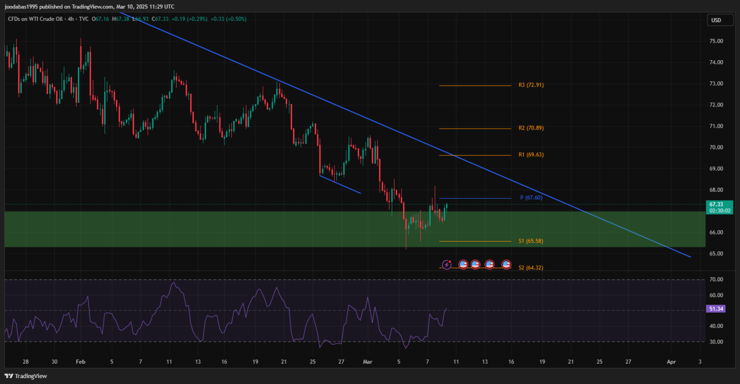This screenshot has height=384, width=740.
Task: Select the R3 (72.91) pivot label
Action: pos(531,85)
